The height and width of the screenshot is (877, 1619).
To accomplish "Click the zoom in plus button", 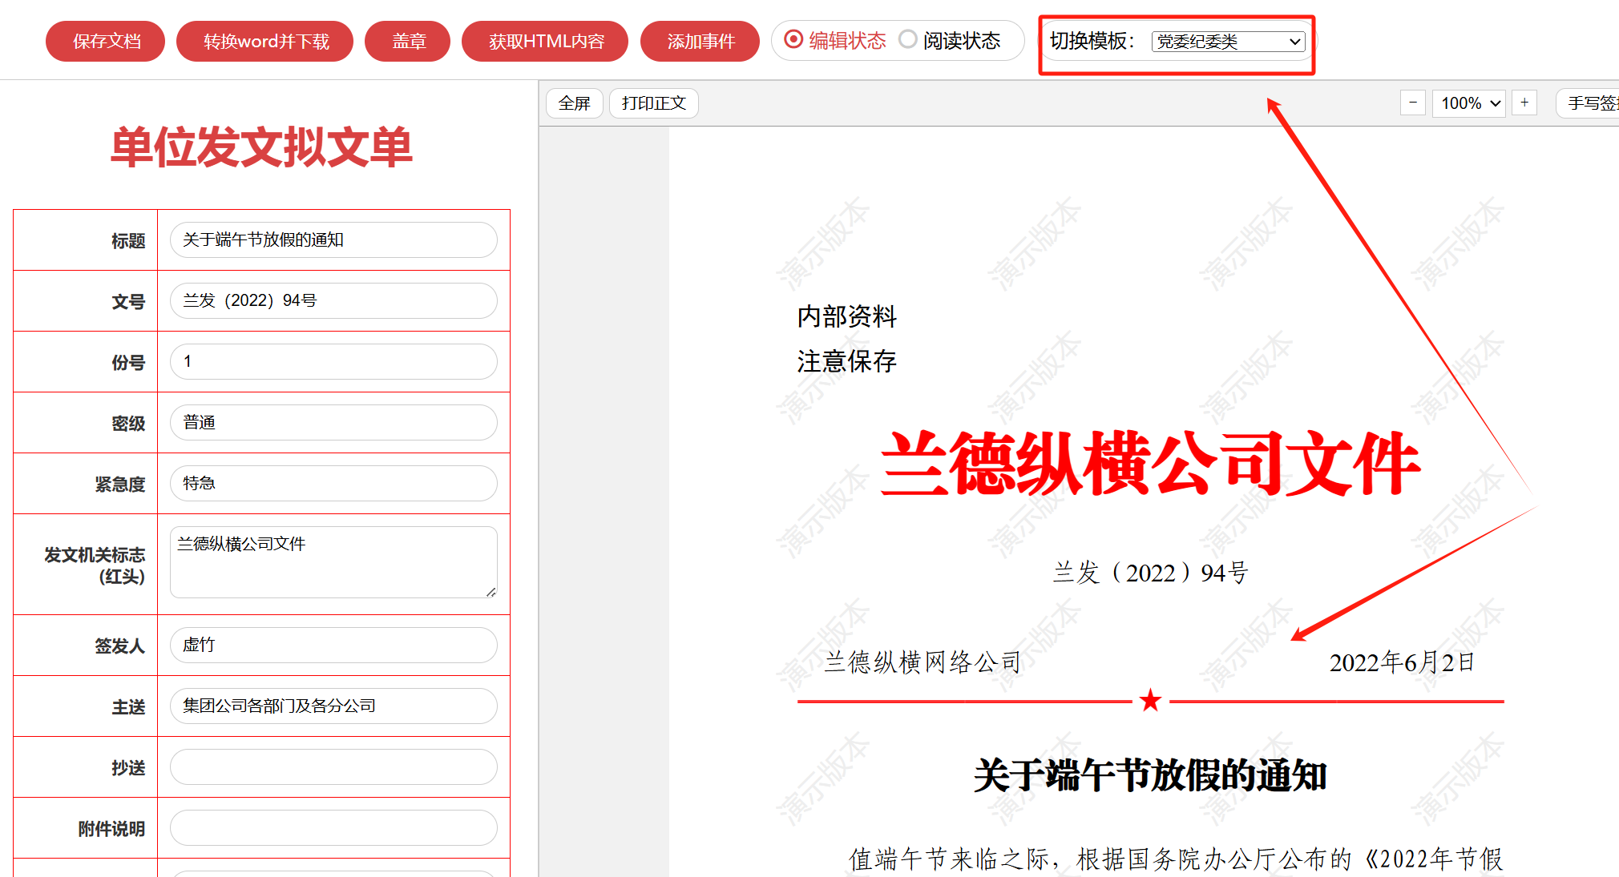I will tap(1524, 103).
